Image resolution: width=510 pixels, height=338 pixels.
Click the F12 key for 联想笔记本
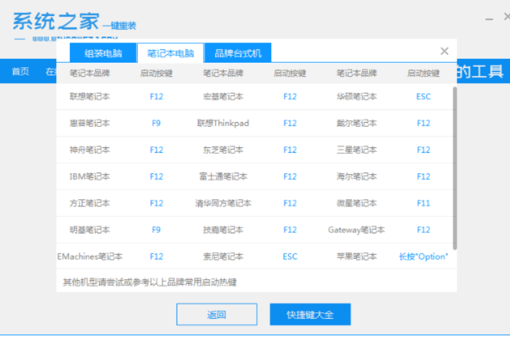click(x=156, y=96)
